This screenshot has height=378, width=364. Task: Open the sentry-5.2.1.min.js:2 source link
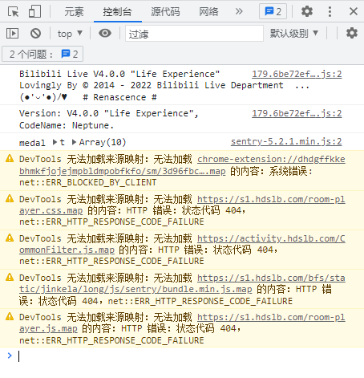(x=286, y=141)
